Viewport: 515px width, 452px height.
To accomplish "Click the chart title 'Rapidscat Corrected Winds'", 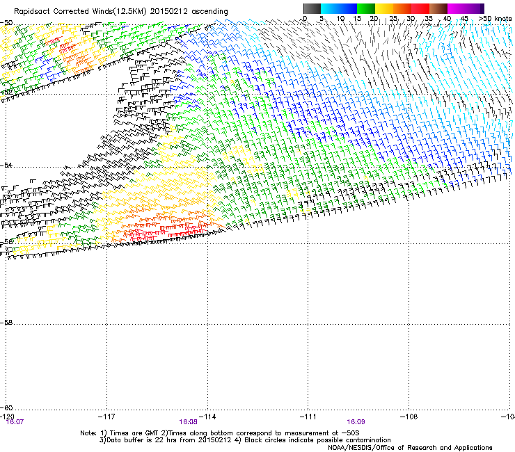I will click(63, 11).
